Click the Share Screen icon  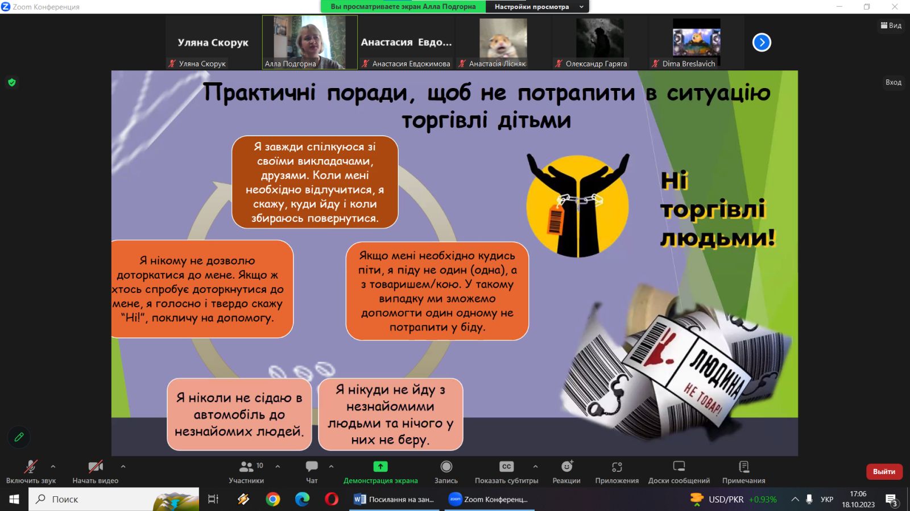(x=380, y=467)
